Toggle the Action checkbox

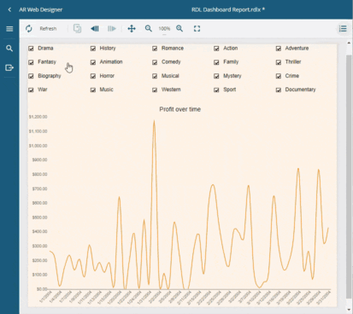(x=216, y=49)
